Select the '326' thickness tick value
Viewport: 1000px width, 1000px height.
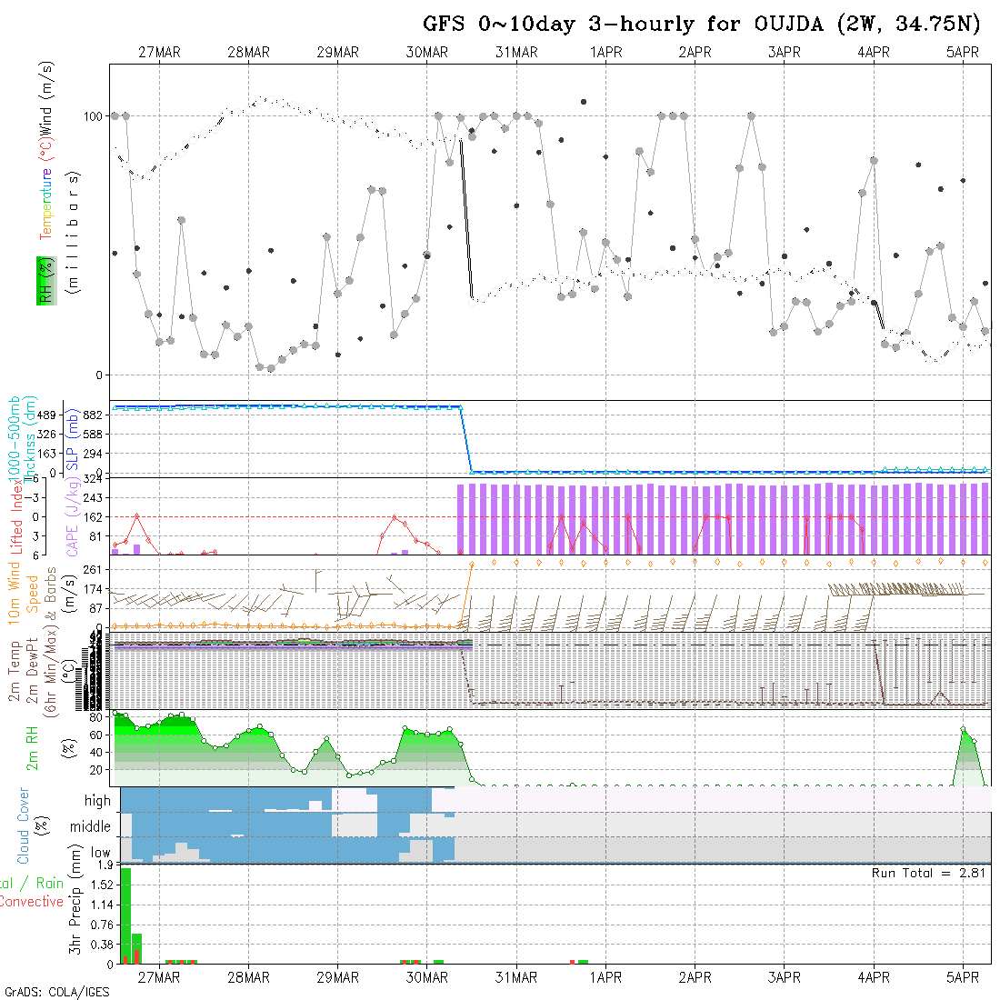(x=47, y=435)
